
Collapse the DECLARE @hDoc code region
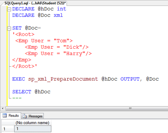pyautogui.click(x=9, y=9)
